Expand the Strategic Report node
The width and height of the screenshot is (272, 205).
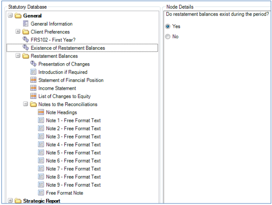[x=10, y=201]
